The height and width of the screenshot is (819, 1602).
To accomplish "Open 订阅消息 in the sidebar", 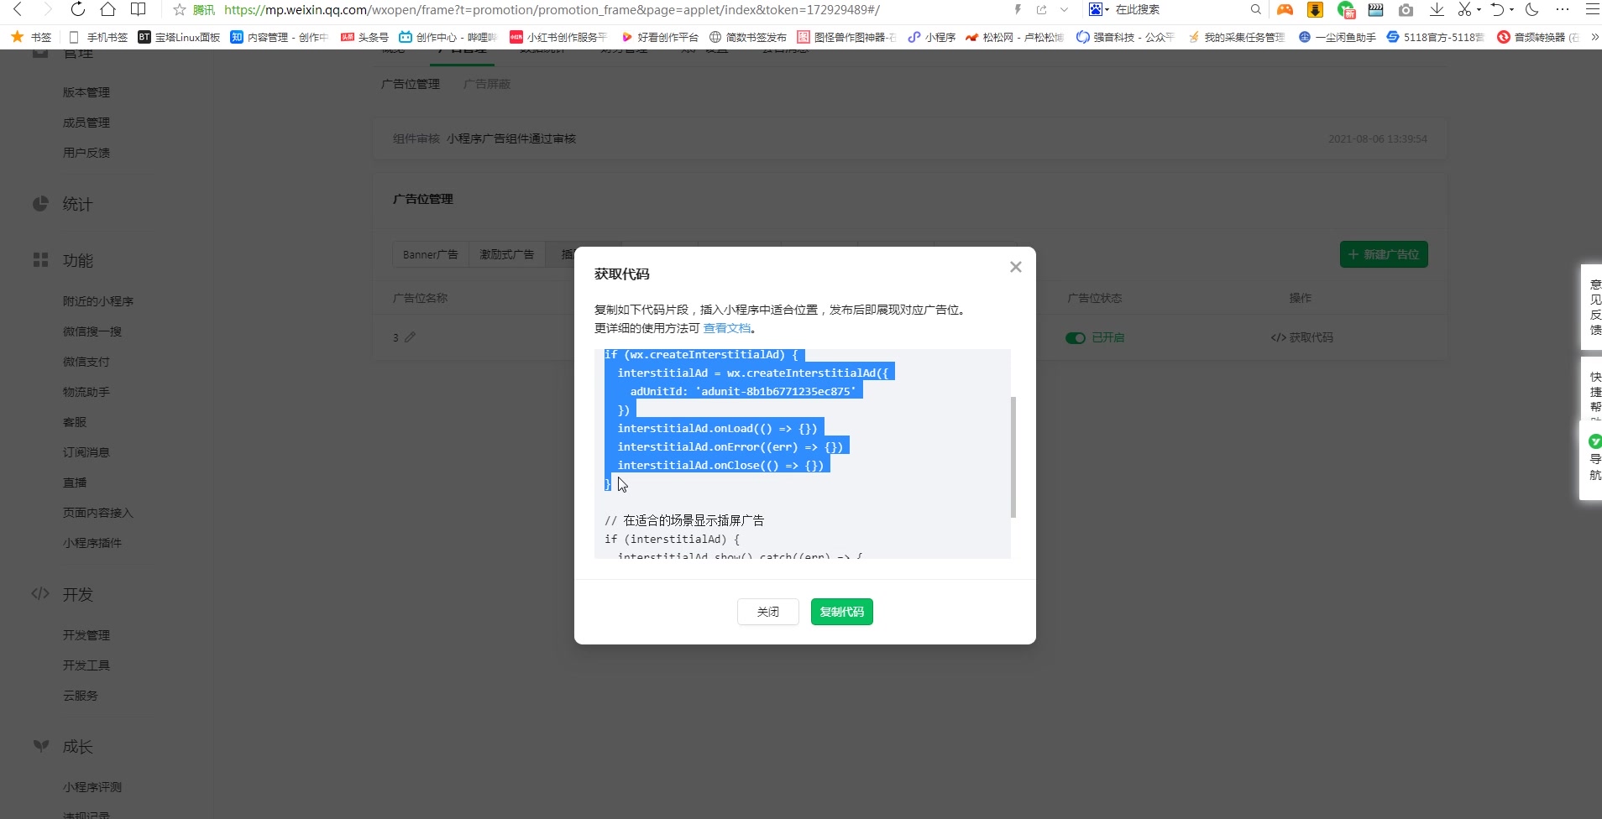I will point(86,452).
